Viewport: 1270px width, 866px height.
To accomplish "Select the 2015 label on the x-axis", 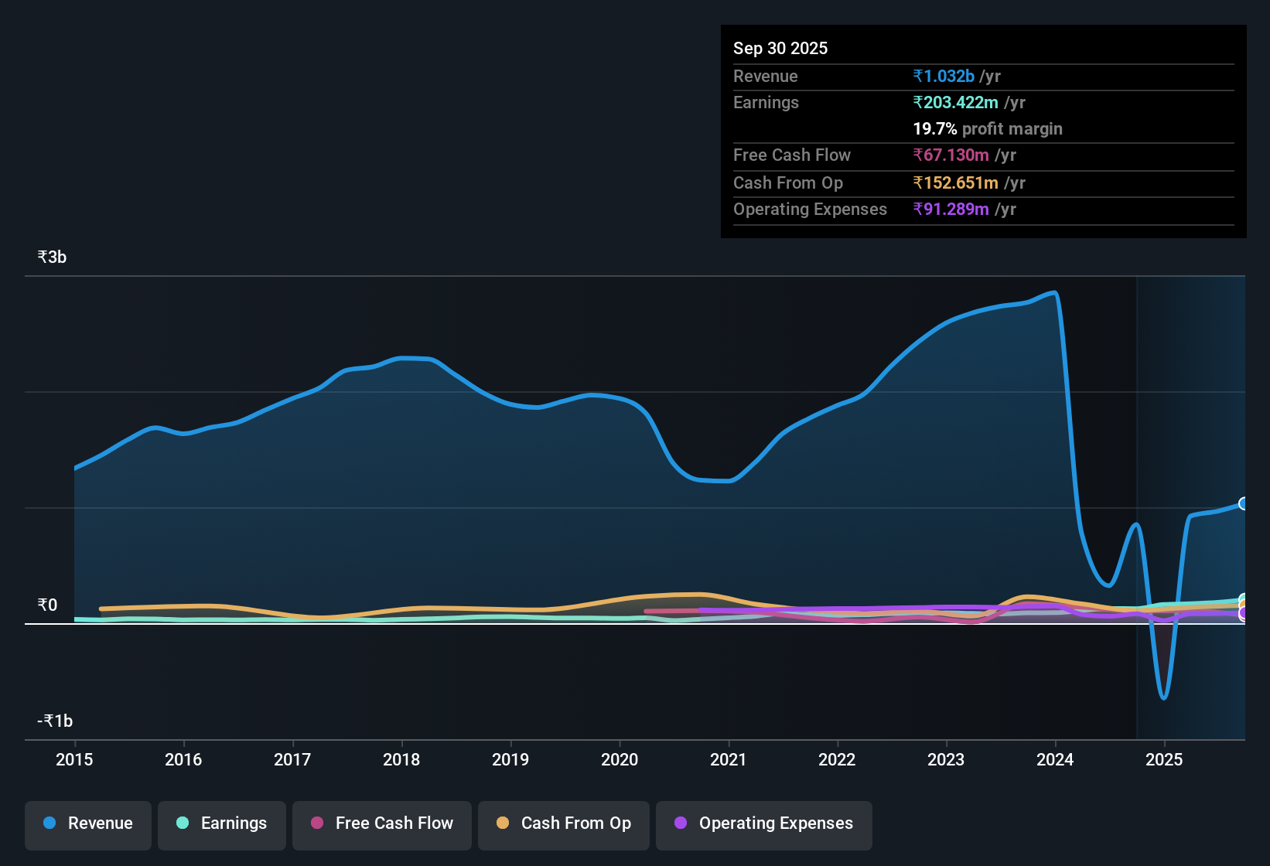I will pos(74,760).
